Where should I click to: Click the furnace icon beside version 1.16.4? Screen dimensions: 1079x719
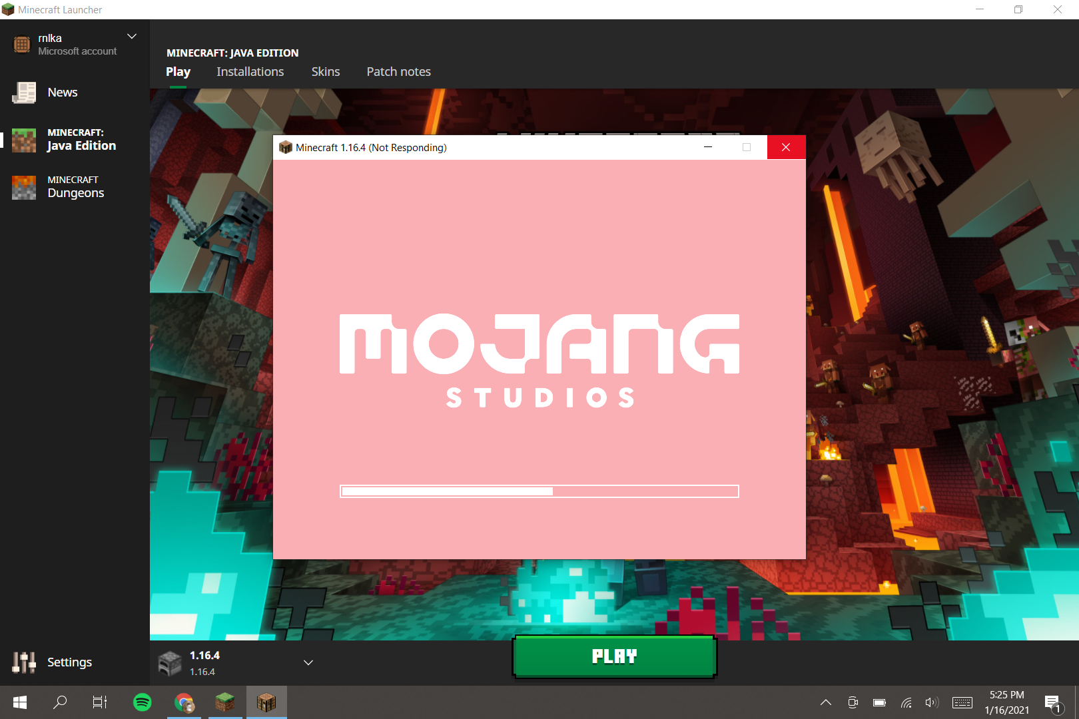tap(170, 663)
